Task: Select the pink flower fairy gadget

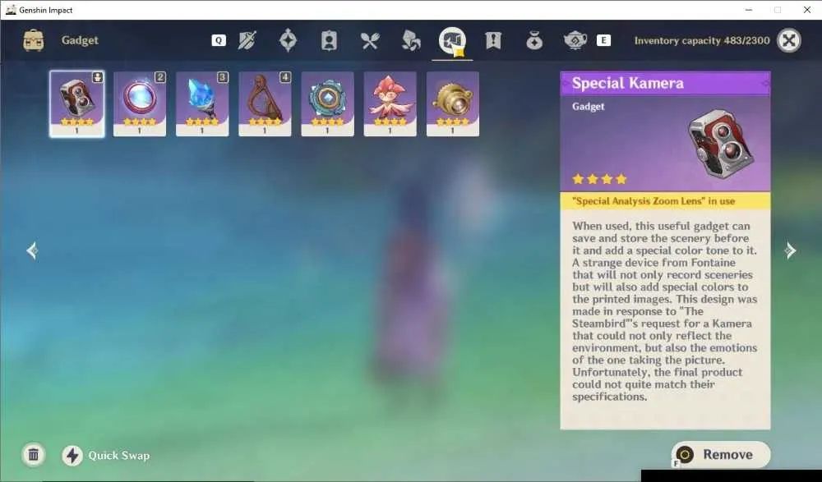Action: 390,103
